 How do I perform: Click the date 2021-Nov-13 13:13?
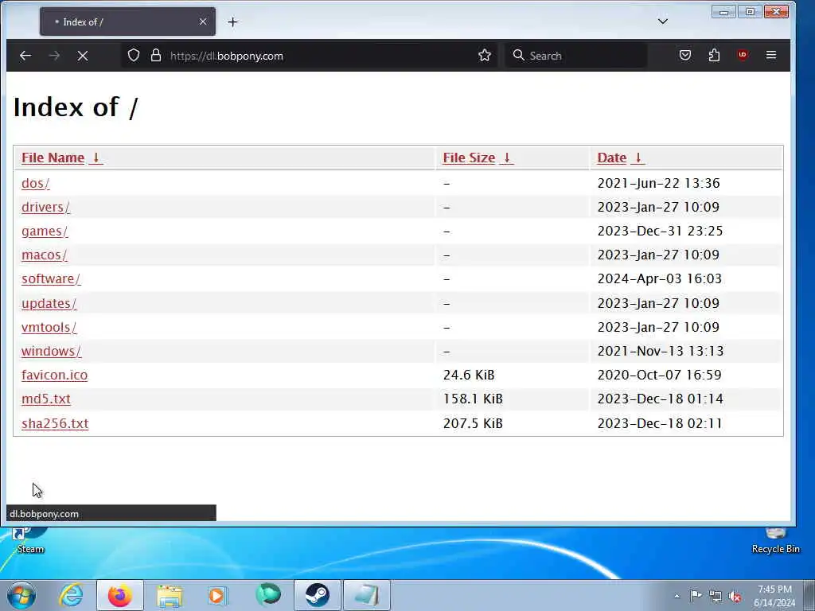(661, 351)
